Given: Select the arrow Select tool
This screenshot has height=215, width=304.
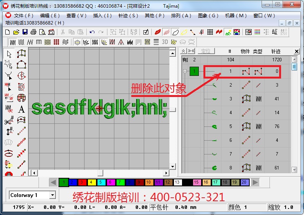Looking at the screenshot, I should click(9, 54).
